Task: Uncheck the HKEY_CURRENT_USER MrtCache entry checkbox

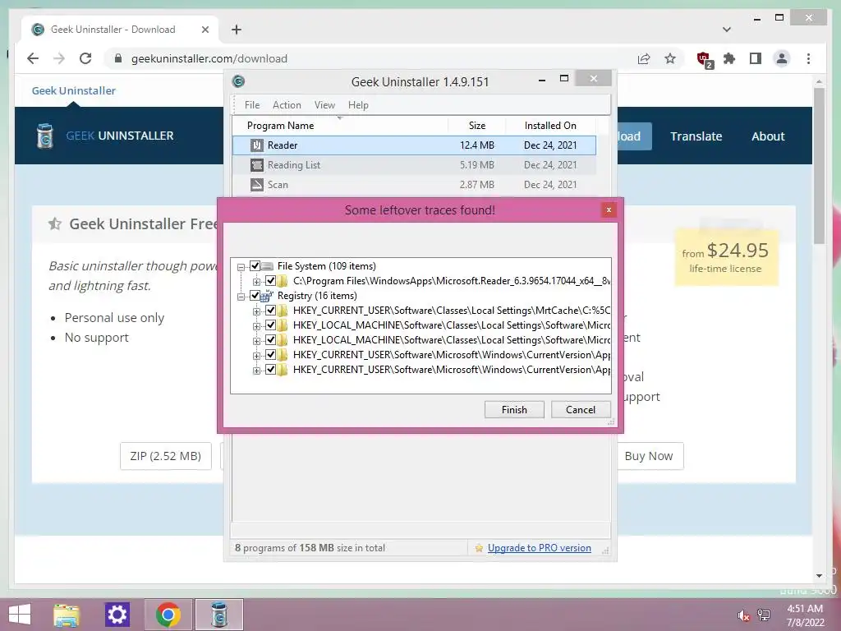Action: 270,310
